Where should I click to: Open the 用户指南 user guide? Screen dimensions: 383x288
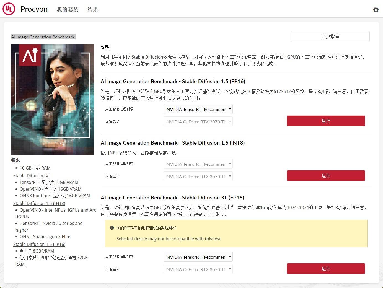pos(330,37)
